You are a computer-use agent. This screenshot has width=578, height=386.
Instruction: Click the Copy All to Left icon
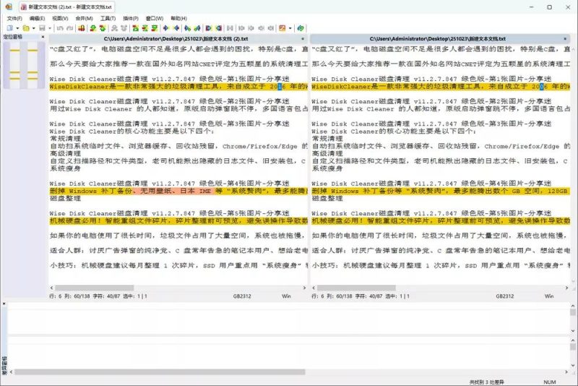(x=219, y=28)
